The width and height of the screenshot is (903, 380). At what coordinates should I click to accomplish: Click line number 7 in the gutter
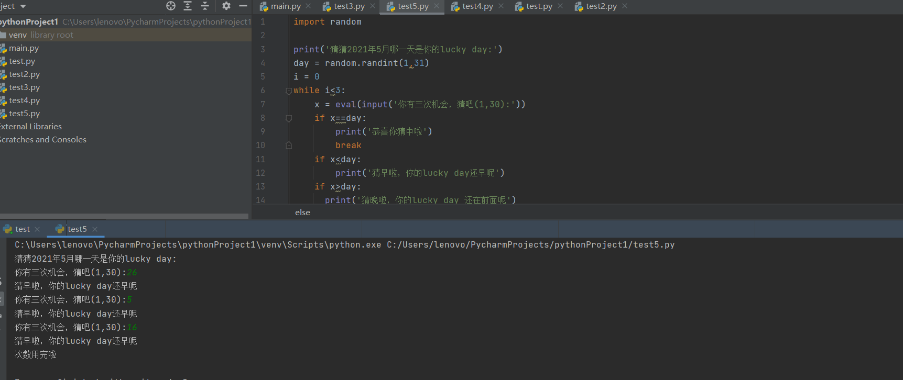click(x=263, y=104)
